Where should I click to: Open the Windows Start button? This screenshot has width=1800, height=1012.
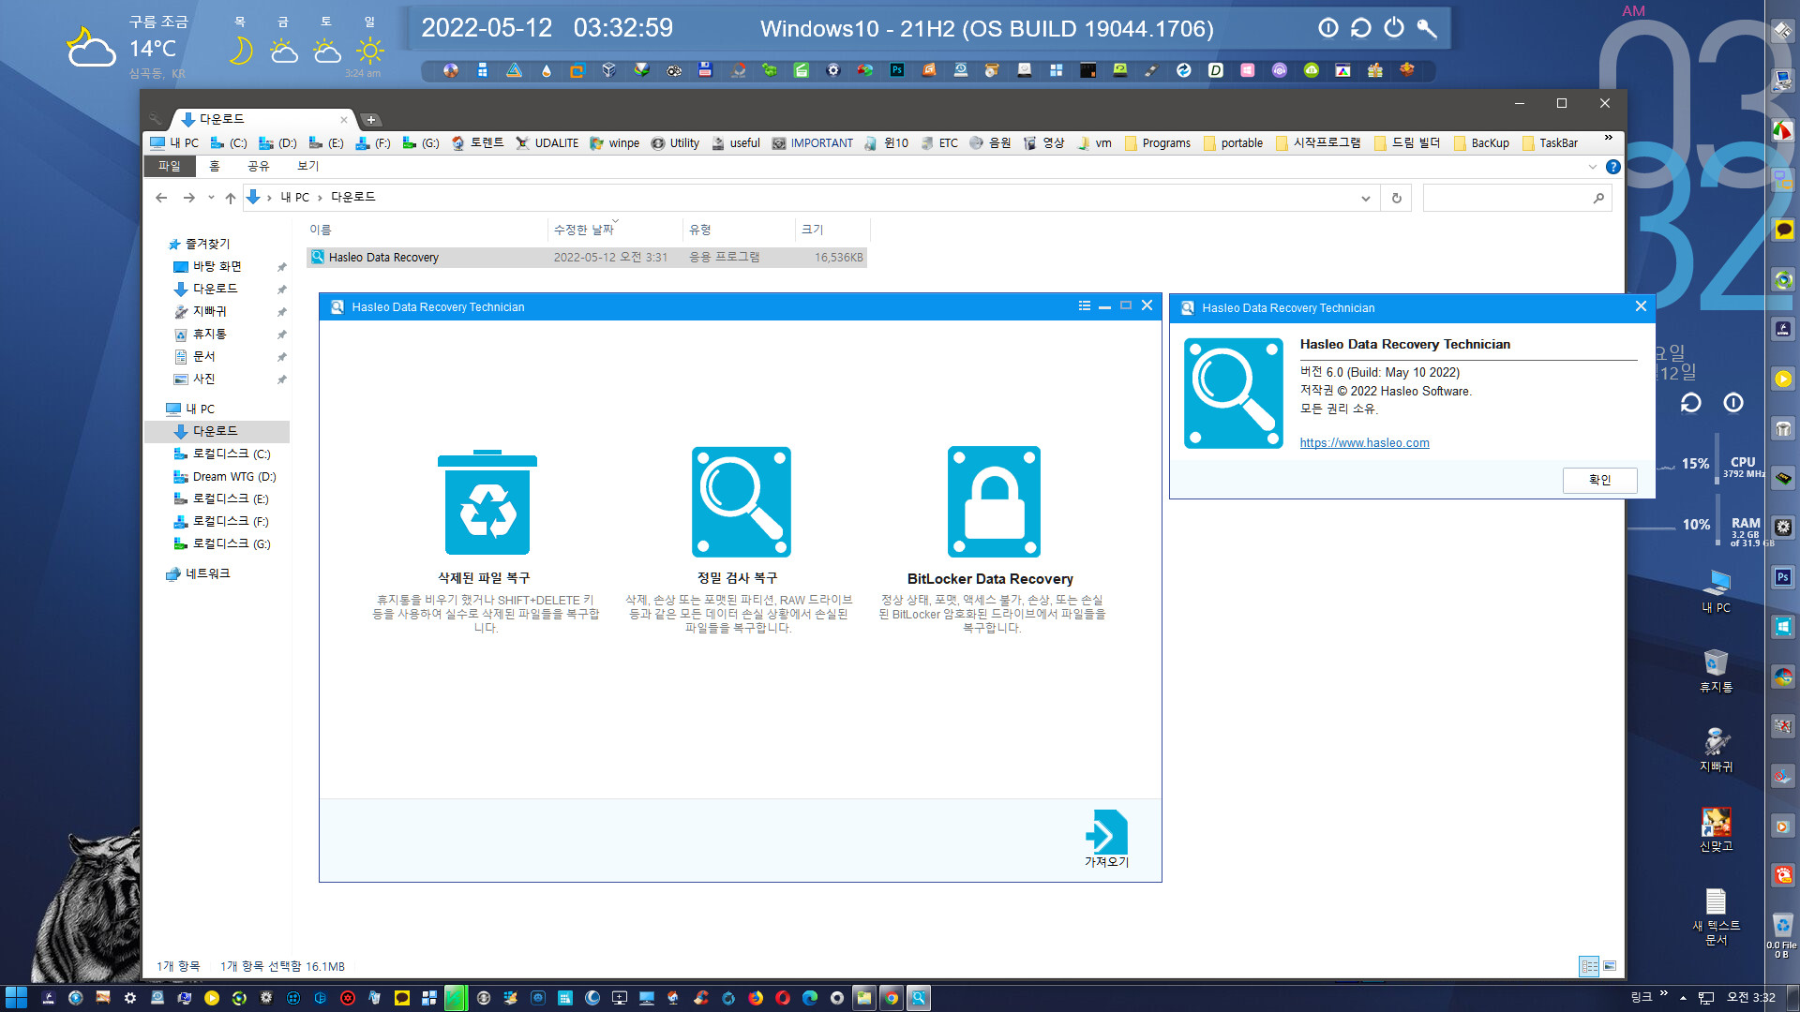click(x=16, y=998)
